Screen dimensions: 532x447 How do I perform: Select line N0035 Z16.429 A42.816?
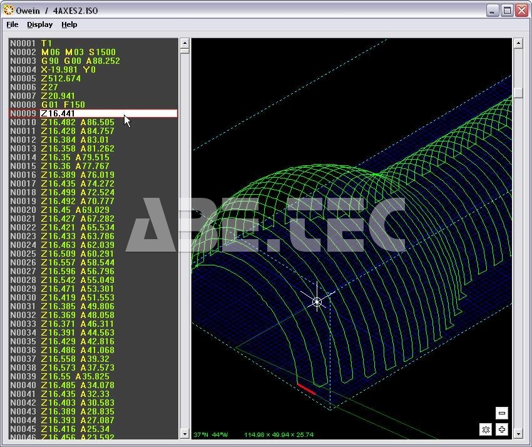[x=93, y=341]
